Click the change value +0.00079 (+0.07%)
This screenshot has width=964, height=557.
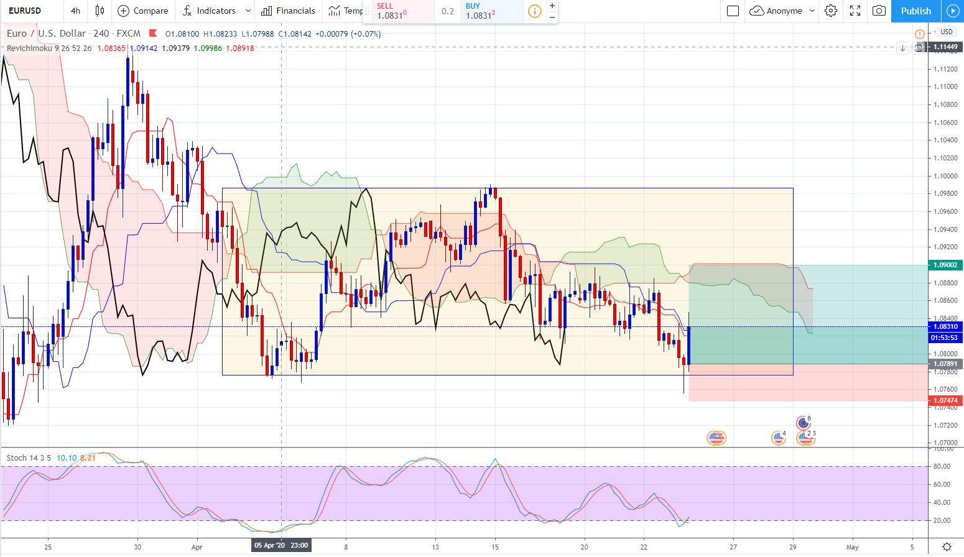pos(348,34)
